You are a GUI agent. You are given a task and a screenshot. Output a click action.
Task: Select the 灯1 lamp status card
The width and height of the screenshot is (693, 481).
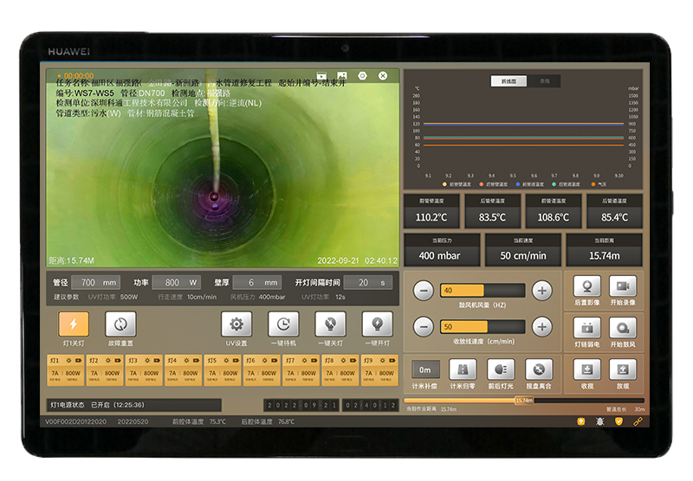coord(66,370)
